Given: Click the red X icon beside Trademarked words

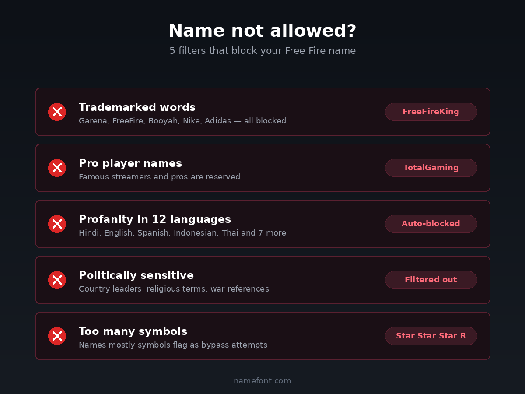Looking at the screenshot, I should 57,112.
